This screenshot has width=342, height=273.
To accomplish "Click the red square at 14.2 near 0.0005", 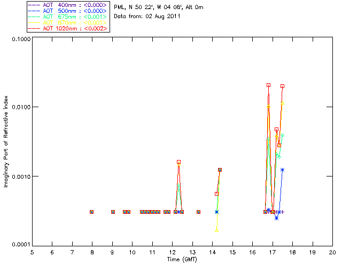I will 216,194.
